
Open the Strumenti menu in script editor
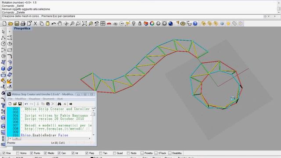pos(48,99)
